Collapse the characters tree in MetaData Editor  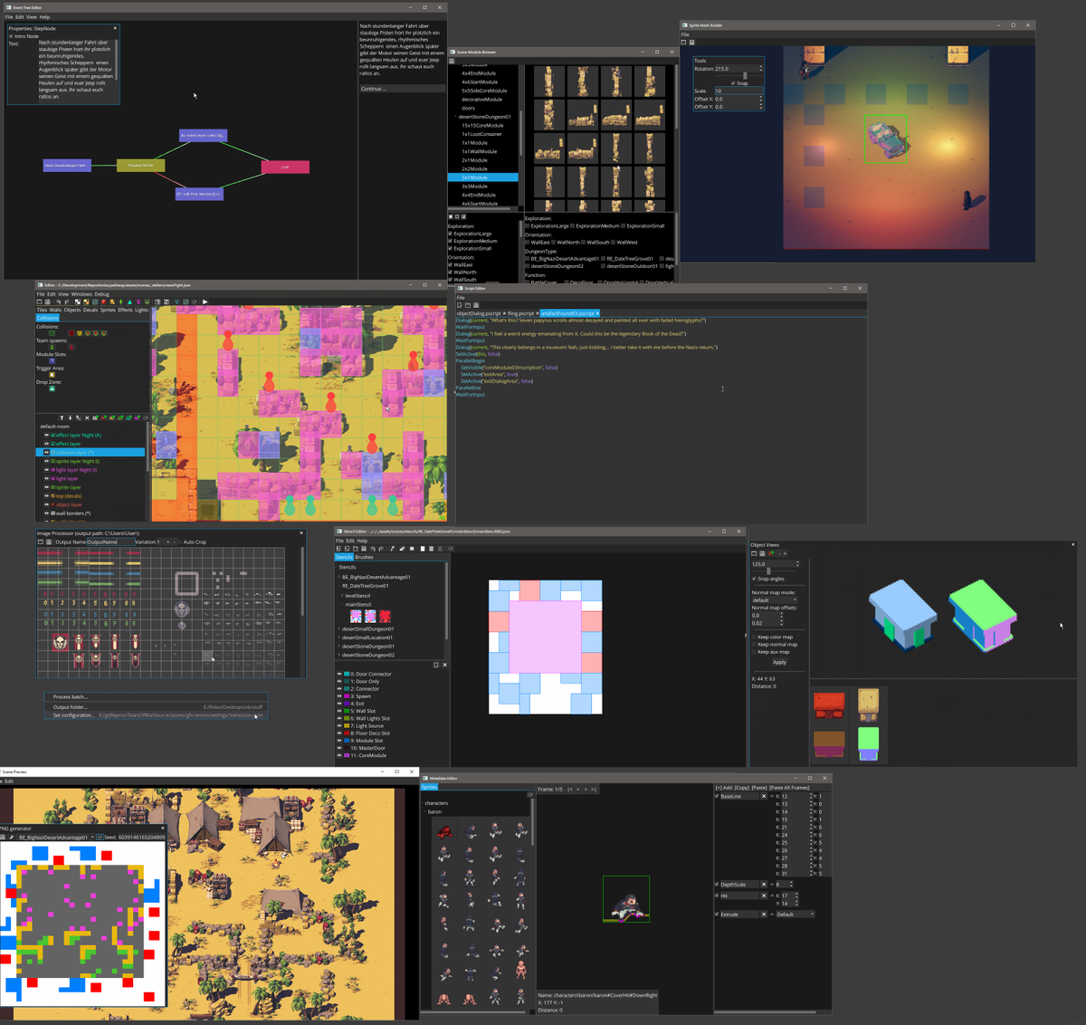tap(423, 803)
